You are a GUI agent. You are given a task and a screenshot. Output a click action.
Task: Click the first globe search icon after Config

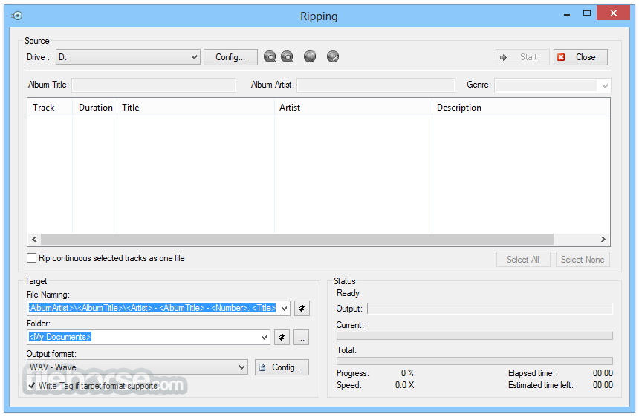point(270,56)
